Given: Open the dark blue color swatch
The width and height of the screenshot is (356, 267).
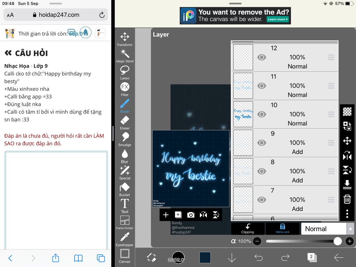Looking at the screenshot, I should pyautogui.click(x=205, y=258).
